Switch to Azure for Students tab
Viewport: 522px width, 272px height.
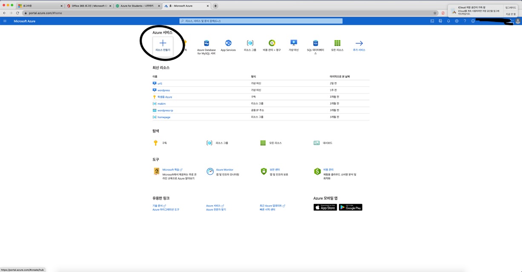tap(137, 6)
